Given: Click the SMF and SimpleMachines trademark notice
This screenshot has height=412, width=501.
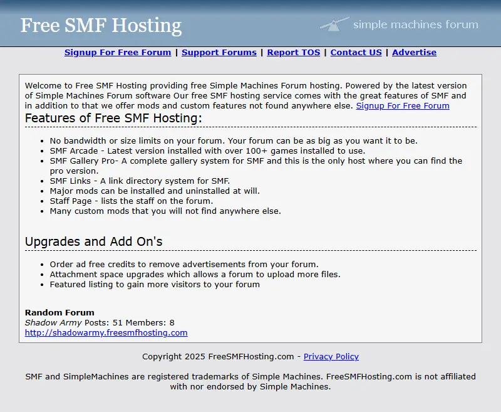Looking at the screenshot, I should pos(250,381).
